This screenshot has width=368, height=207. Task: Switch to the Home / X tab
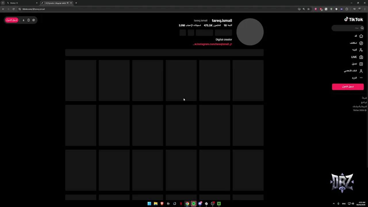coord(22,3)
